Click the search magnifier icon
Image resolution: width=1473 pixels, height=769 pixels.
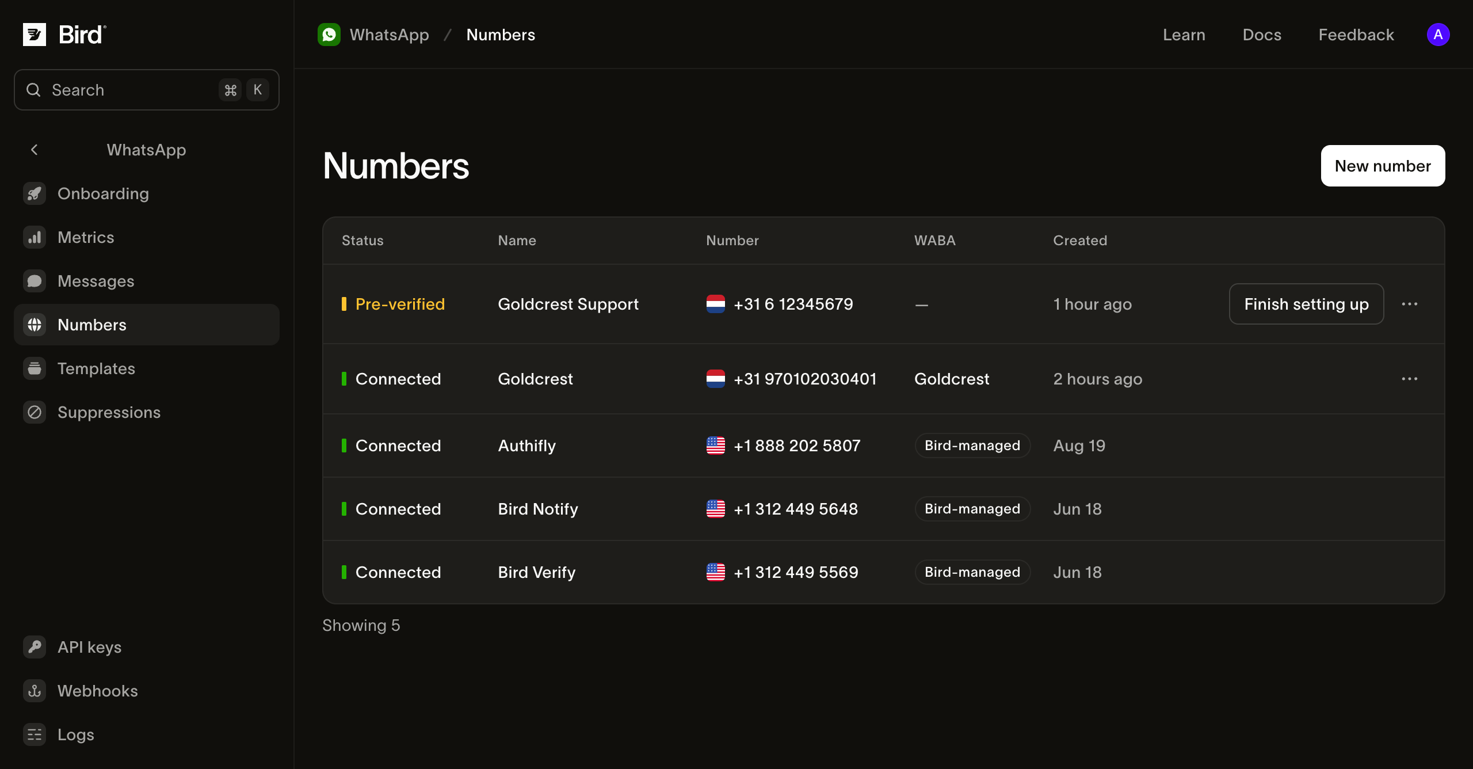[33, 90]
